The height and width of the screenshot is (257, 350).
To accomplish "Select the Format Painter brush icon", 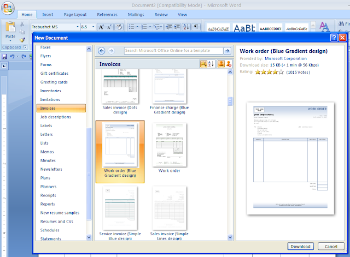I will coord(22,40).
